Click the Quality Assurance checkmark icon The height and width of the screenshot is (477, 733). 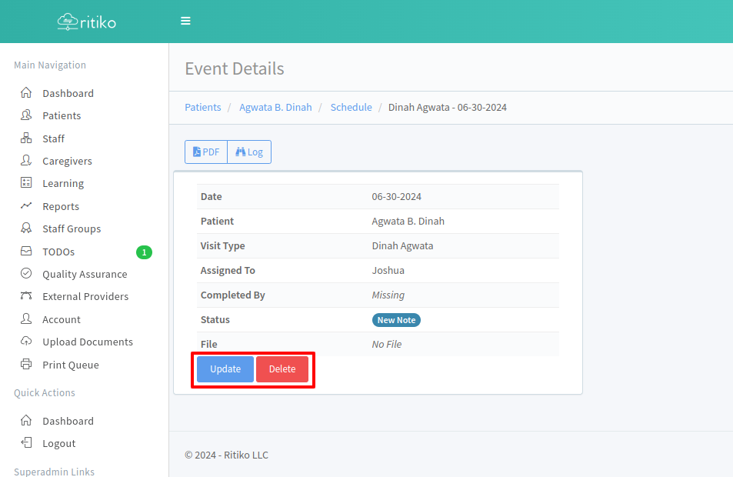(x=26, y=274)
